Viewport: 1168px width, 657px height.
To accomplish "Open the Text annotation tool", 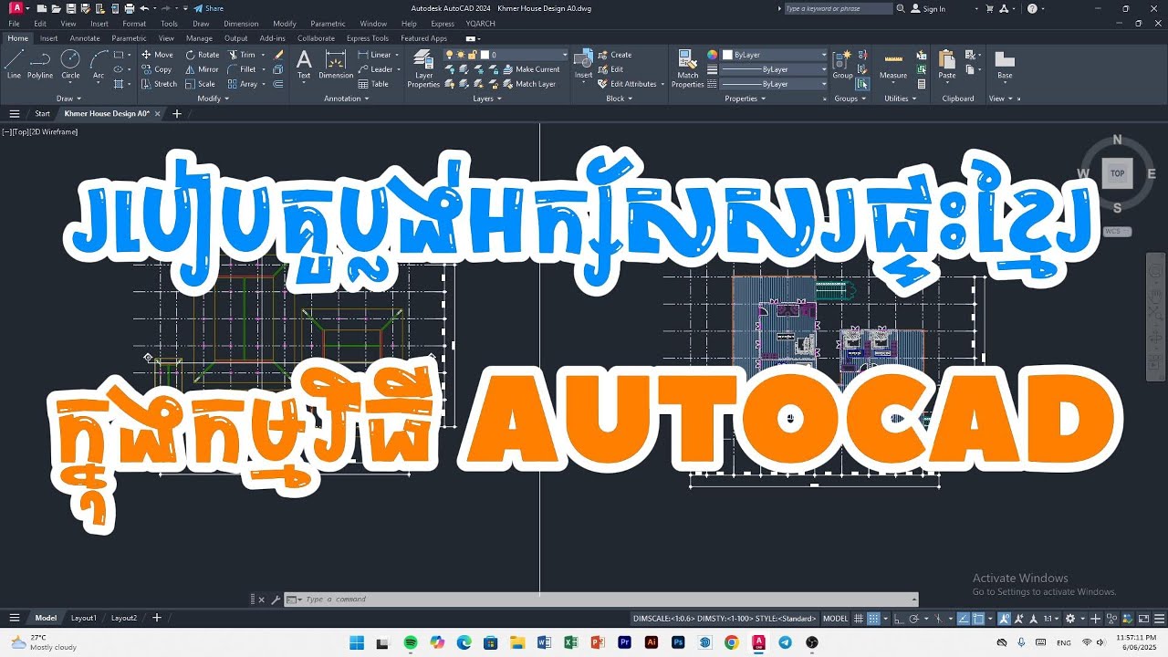I will pyautogui.click(x=304, y=64).
